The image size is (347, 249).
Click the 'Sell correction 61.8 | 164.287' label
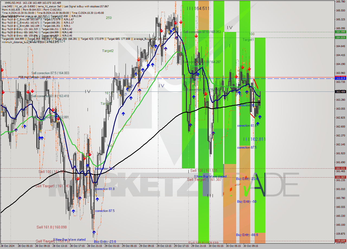point(202,62)
